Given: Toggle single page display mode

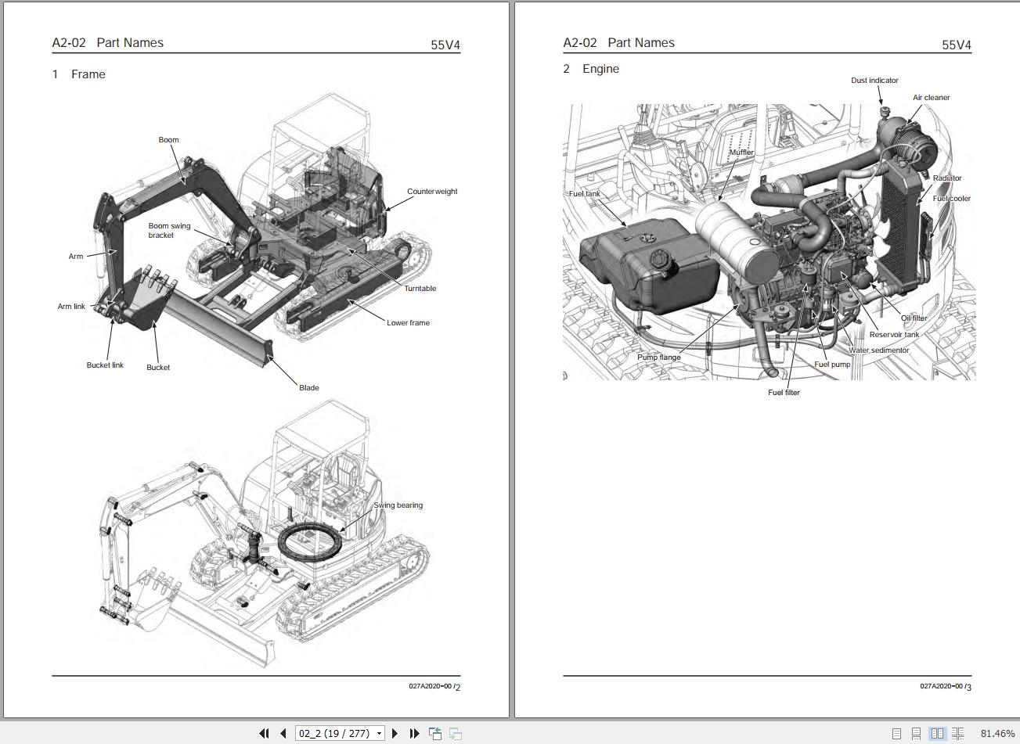Looking at the screenshot, I should click(x=896, y=733).
